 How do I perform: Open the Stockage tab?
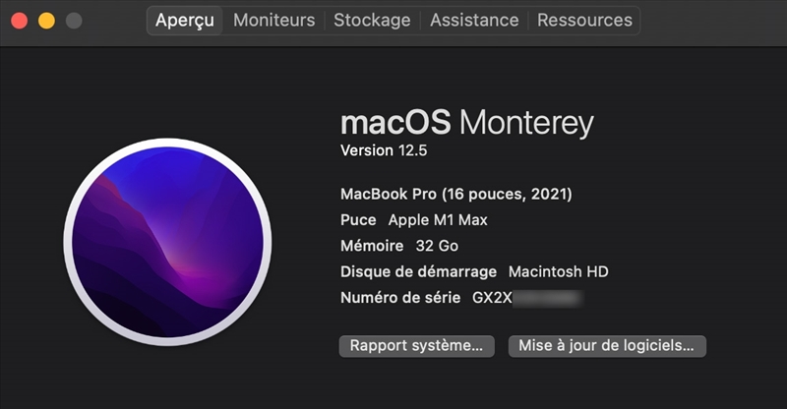click(372, 20)
